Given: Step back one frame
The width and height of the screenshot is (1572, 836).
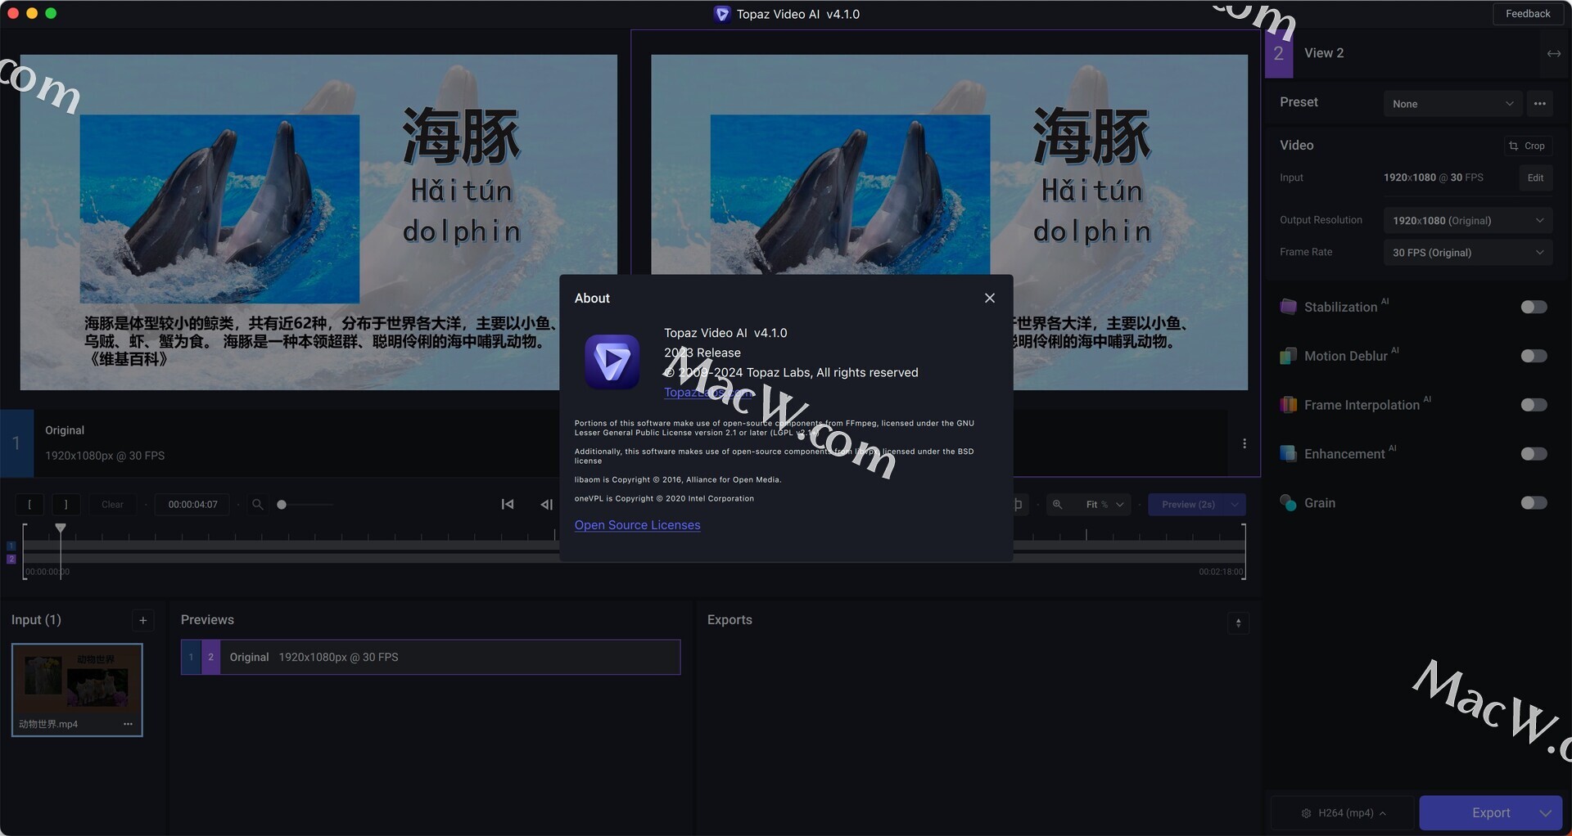Looking at the screenshot, I should coord(546,505).
